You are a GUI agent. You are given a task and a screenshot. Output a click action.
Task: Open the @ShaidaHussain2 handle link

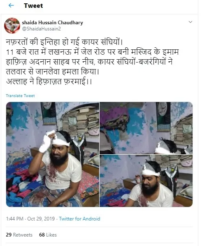(41, 29)
